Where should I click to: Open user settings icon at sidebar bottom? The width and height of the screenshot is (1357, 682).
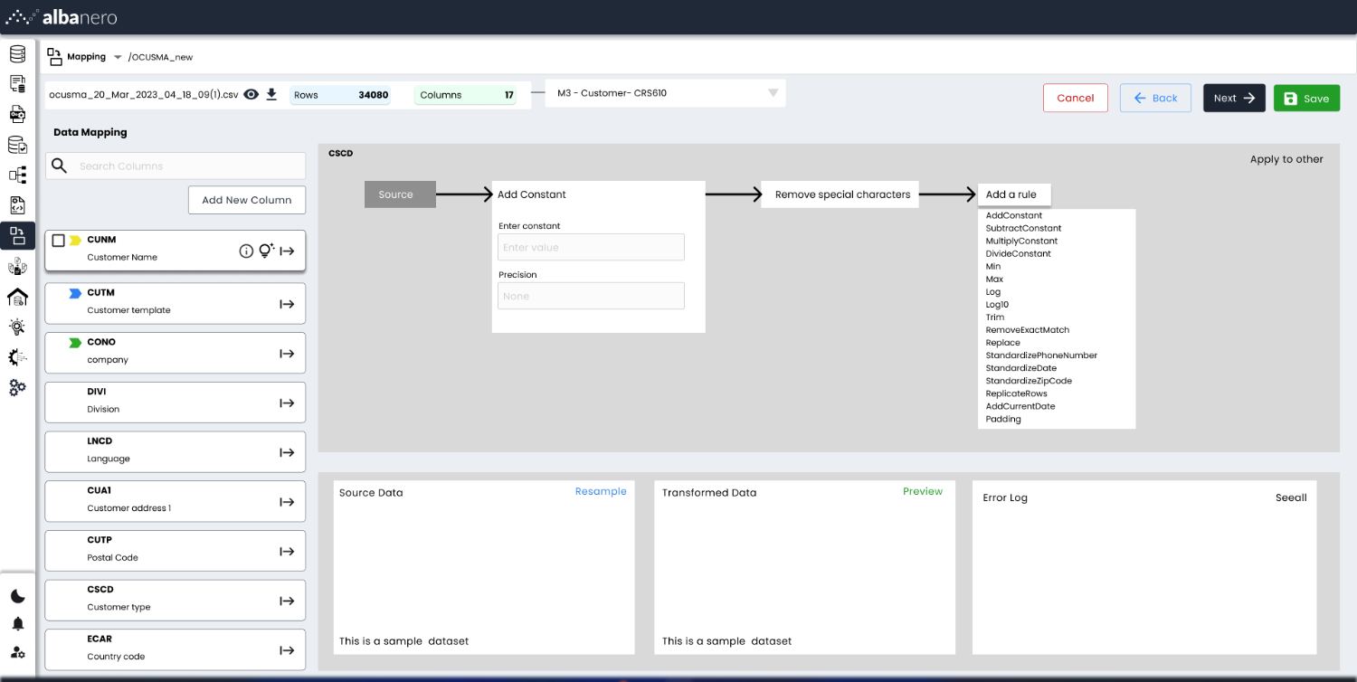18,652
